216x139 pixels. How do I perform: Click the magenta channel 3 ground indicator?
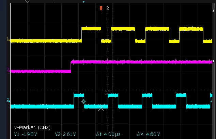[8, 70]
